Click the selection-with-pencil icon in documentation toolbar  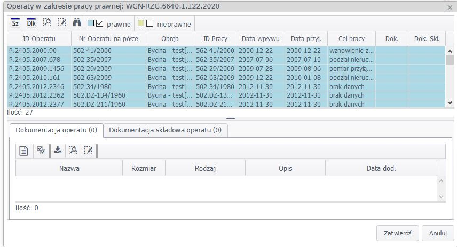89,151
